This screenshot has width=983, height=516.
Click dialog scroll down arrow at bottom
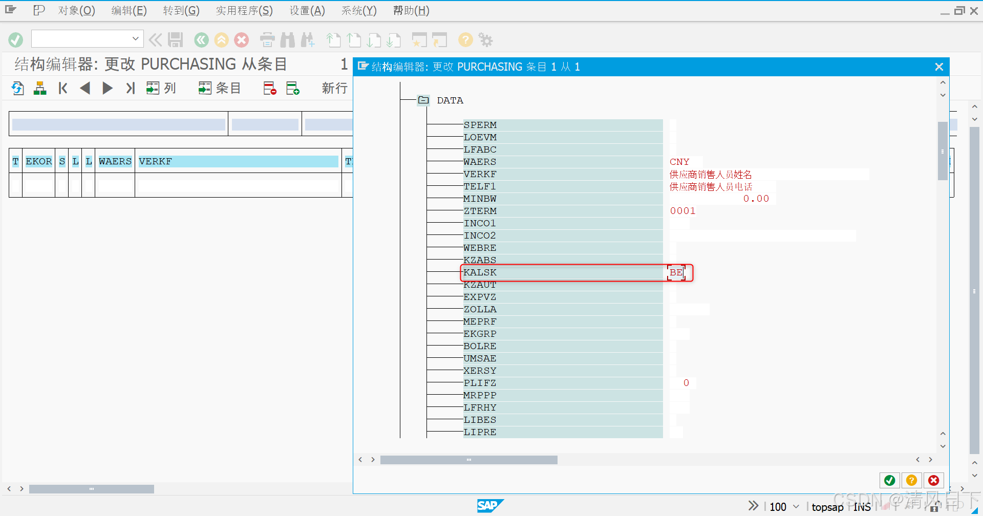coord(943,446)
